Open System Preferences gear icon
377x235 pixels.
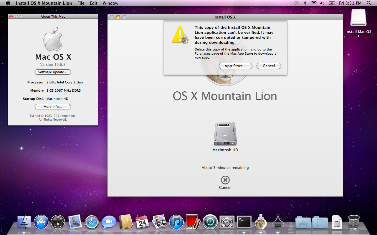[227, 222]
